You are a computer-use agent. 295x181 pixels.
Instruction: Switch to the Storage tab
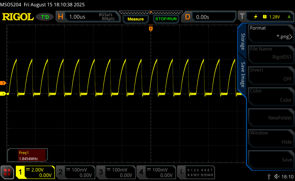pos(243,41)
